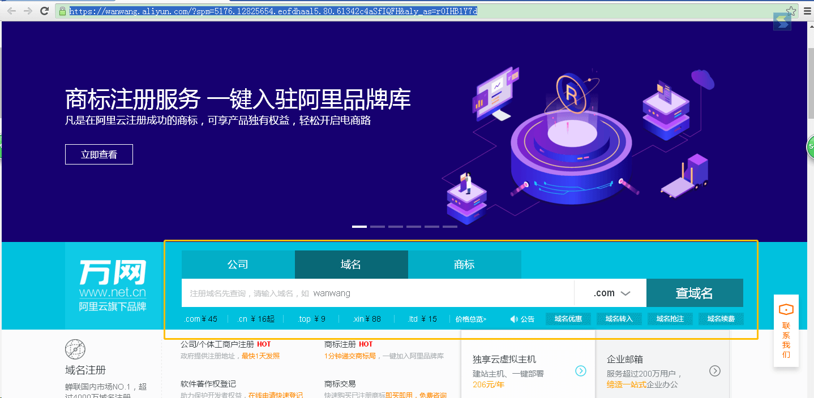
Task: Open the 商标交易 link
Action: tap(340, 384)
